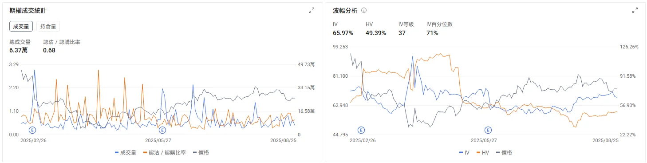Hide the 認沽 / 認購比率 legend series
647x163 pixels.
point(164,153)
